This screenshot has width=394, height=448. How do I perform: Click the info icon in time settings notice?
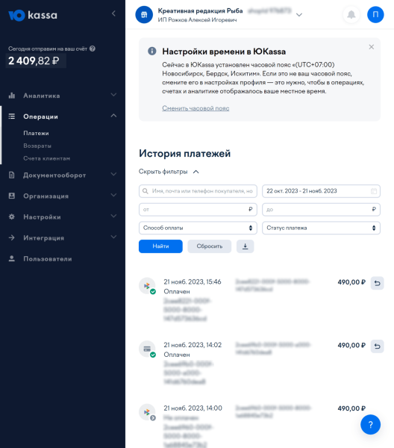pyautogui.click(x=152, y=51)
